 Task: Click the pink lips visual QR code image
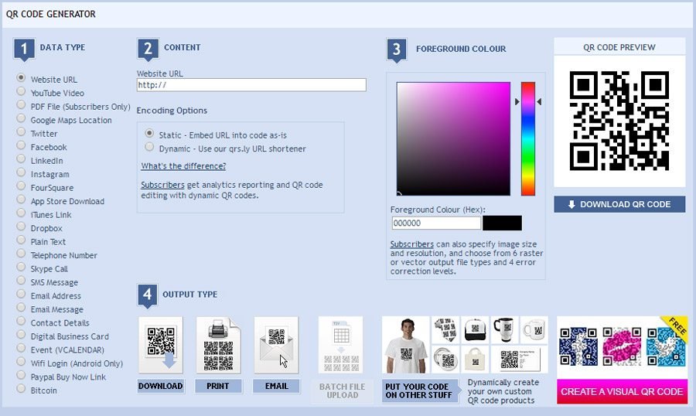[622, 346]
